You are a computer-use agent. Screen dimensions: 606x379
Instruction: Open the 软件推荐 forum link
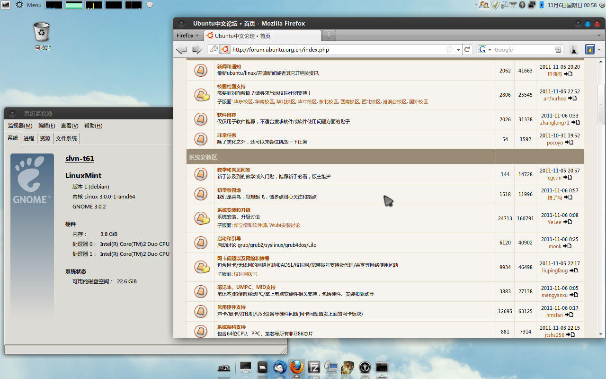click(x=227, y=115)
